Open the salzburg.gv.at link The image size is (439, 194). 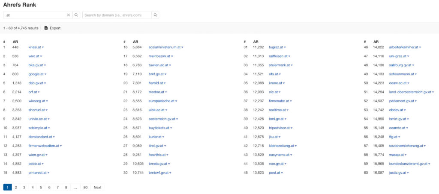(400, 65)
